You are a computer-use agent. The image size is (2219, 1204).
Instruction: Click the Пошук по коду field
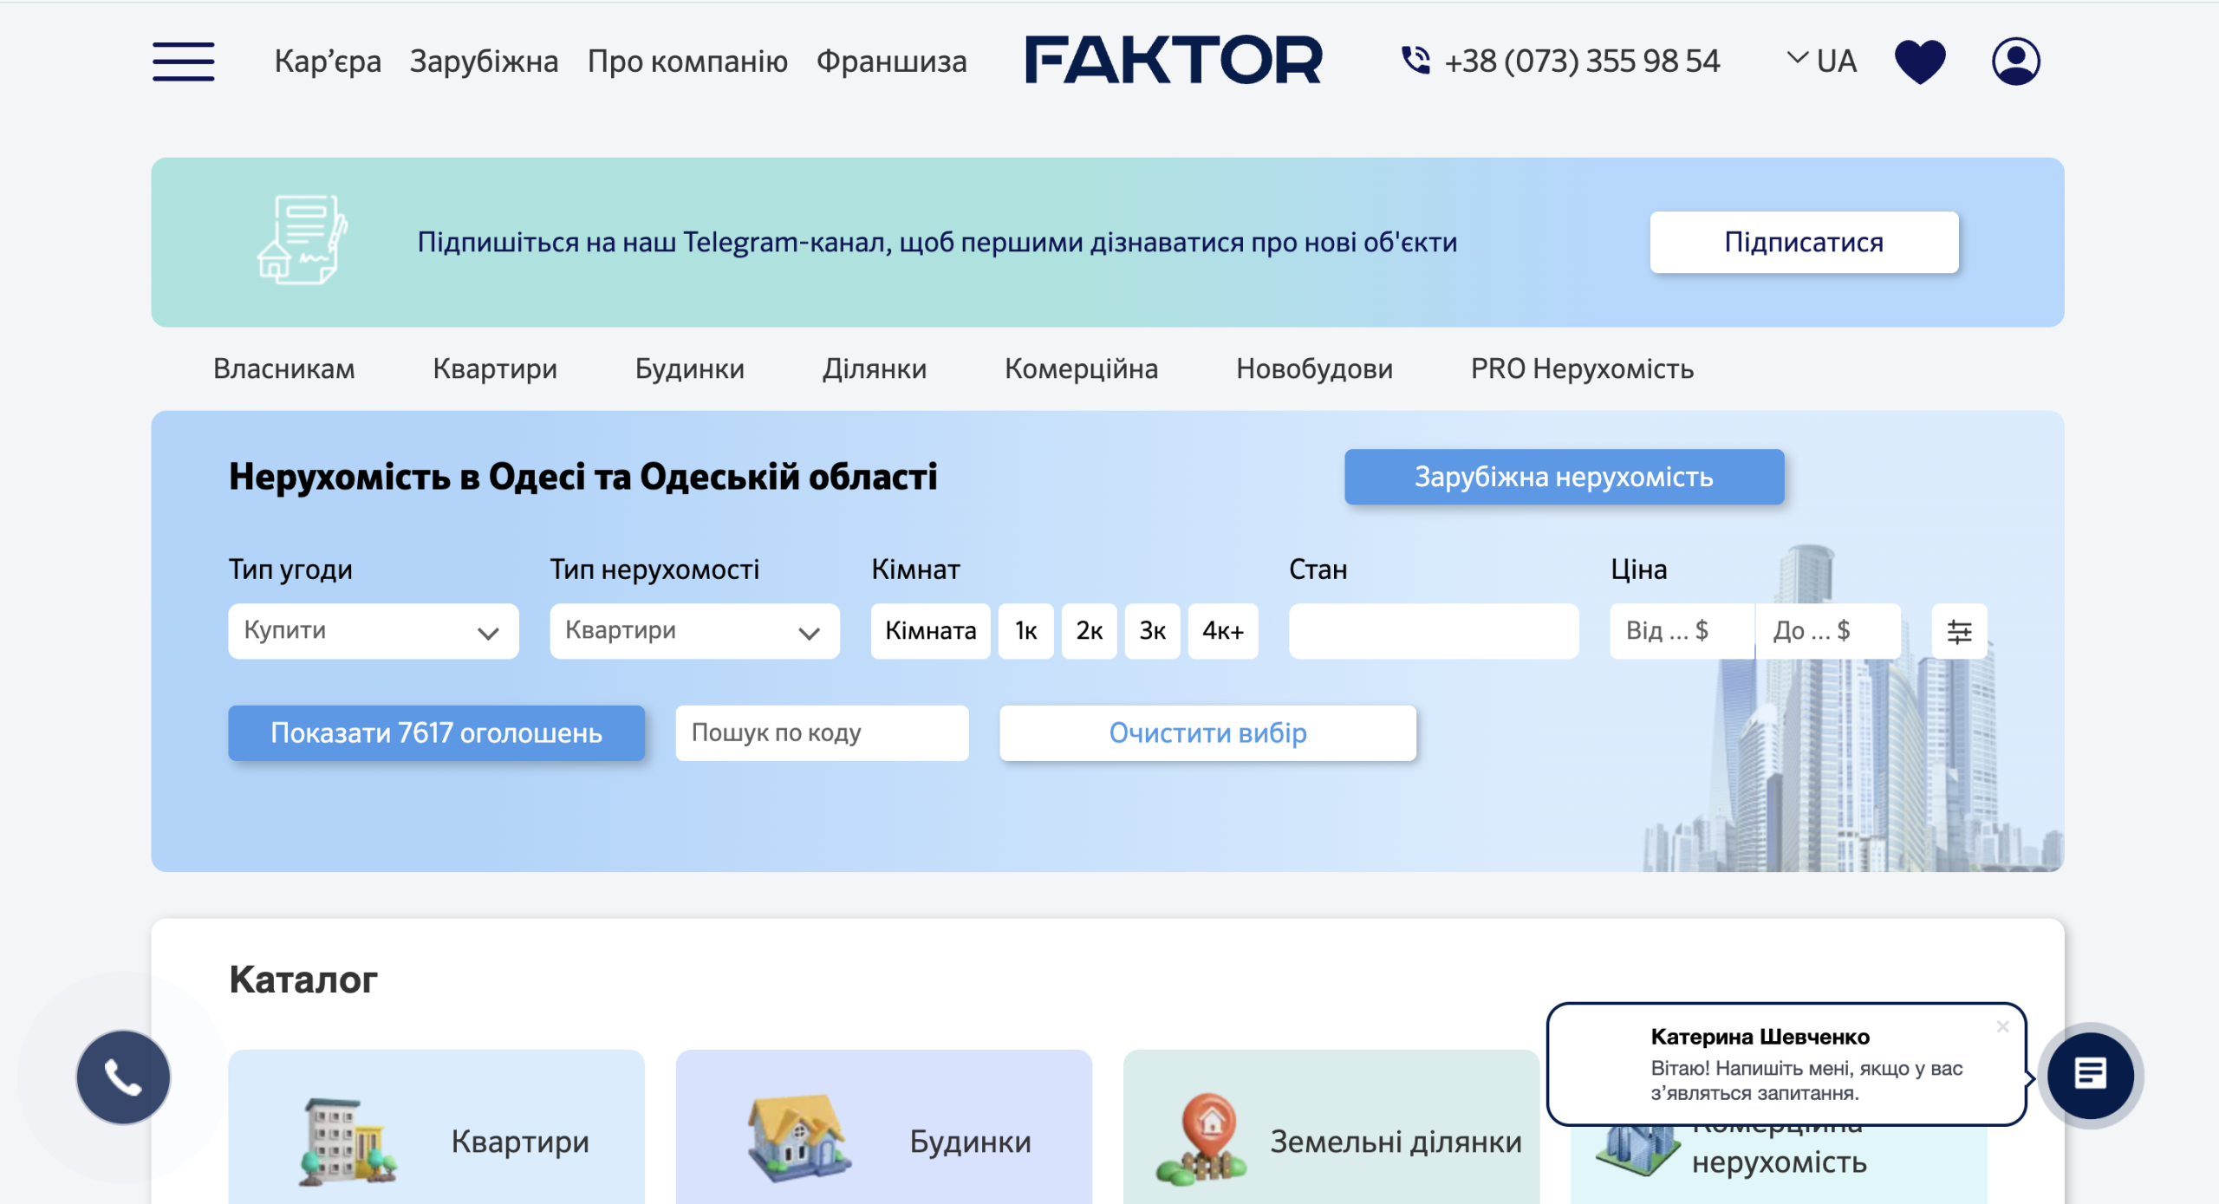tap(821, 733)
